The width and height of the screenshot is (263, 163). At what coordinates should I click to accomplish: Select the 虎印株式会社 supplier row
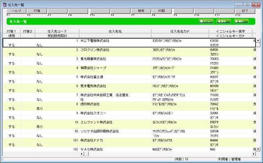[129, 106]
